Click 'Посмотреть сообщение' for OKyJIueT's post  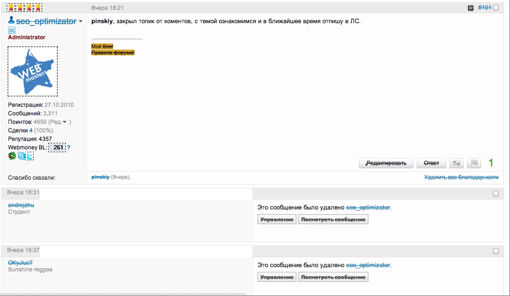point(333,277)
